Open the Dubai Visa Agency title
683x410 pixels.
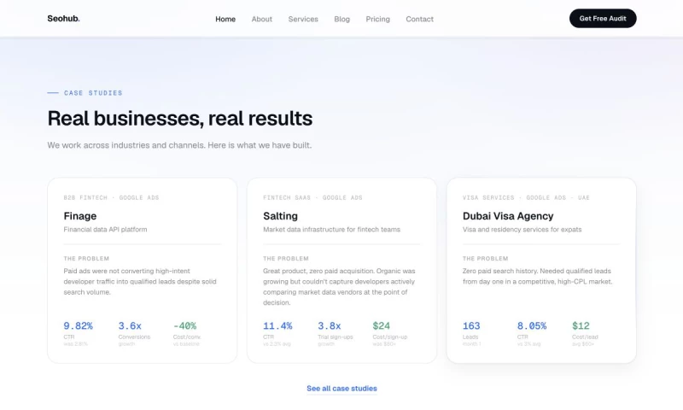point(508,216)
